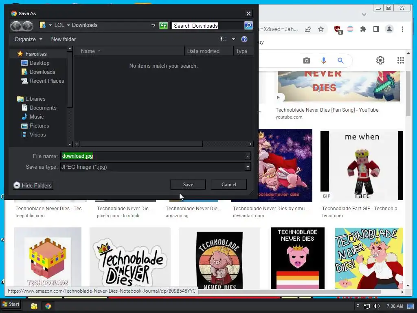Close the Save As dialog
417x313 pixels.
(248, 13)
